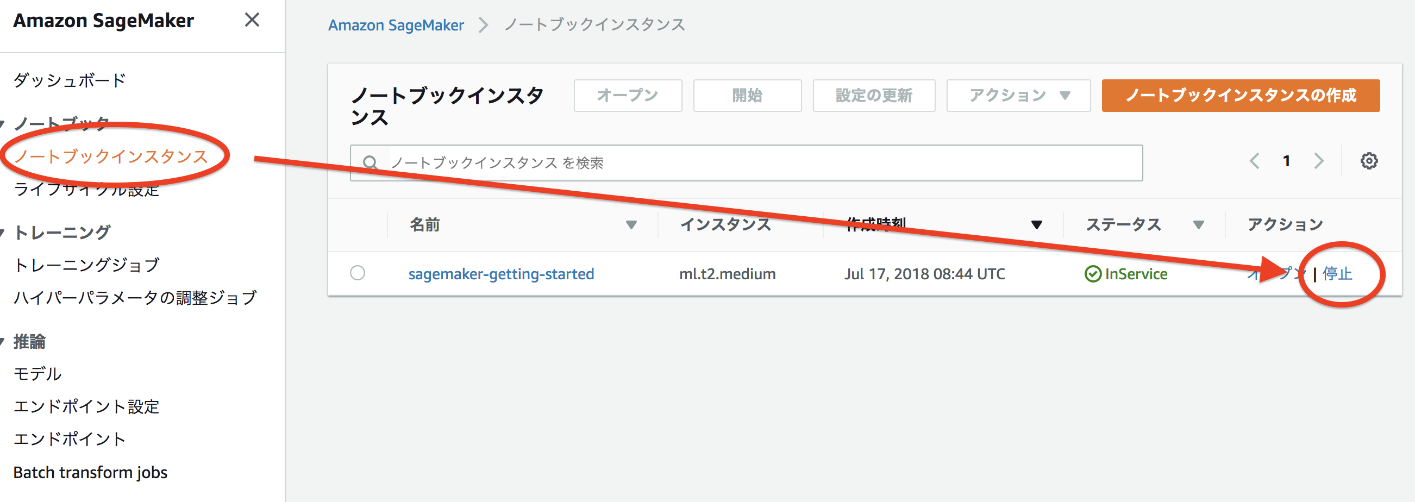Screen dimensions: 1415x502
Task: Click ノートブックインスタンスの作成 orange button
Action: click(1241, 96)
